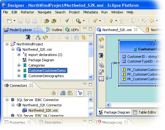Select Northwind_S2K.xmi under Northwind_S2K Connector
Screen dimensions: 165x130
43,110
